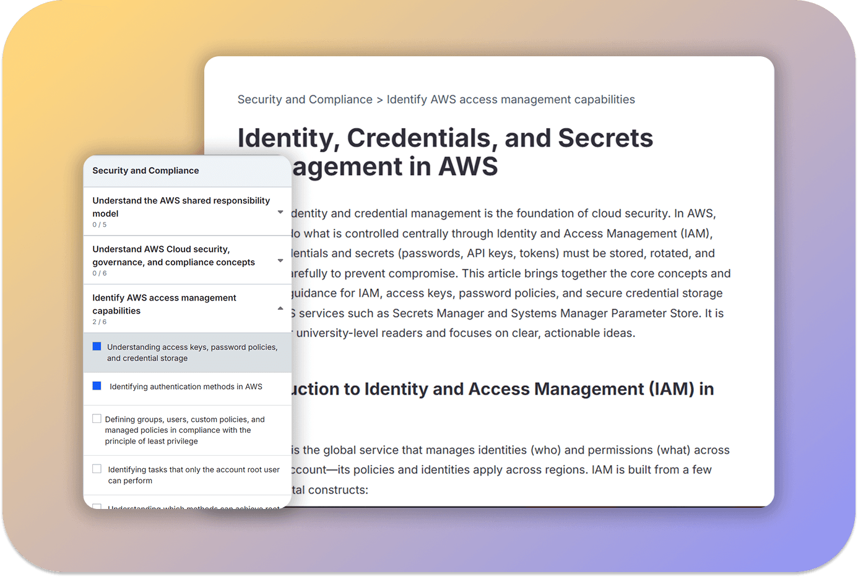Open the Security and Compliance breadcrumb link

pyautogui.click(x=305, y=100)
